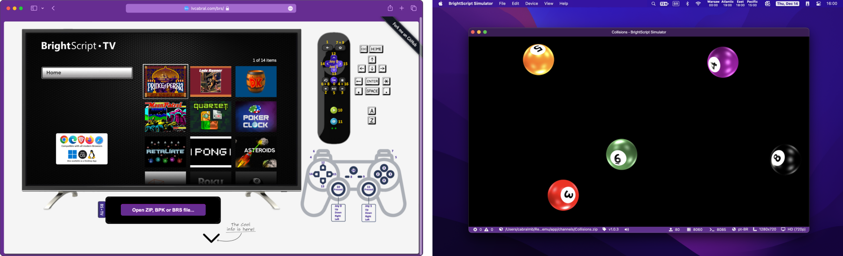Open the Device menu
This screenshot has height=256, width=843.
(531, 3)
